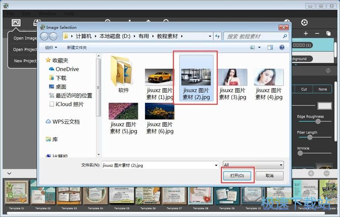340x217 pixels.
Task: Adjust the Edge Roughness slider handle
Action: pyautogui.click(x=318, y=121)
